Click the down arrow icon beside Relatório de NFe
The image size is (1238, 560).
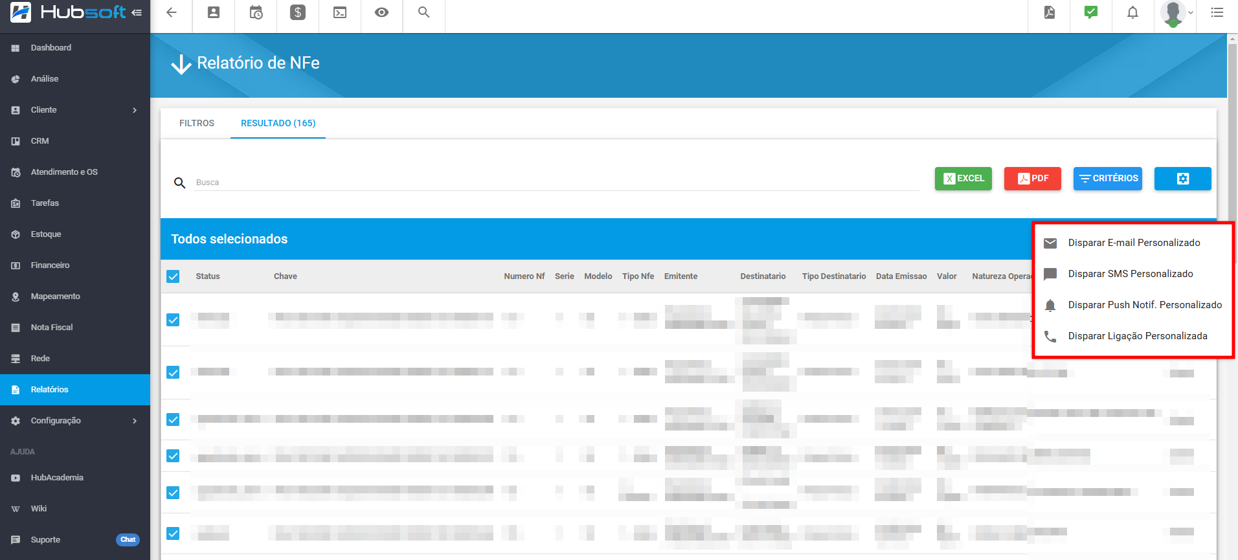[181, 64]
